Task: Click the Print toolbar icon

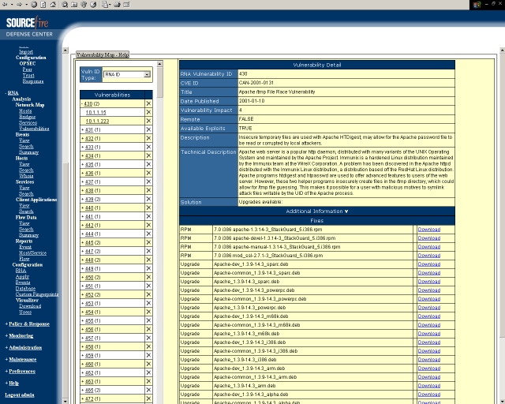Action: point(118,5)
